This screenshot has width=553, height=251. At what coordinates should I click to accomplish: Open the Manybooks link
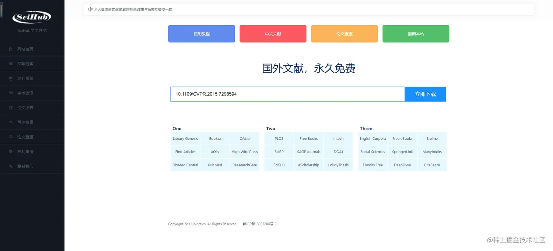coord(432,152)
